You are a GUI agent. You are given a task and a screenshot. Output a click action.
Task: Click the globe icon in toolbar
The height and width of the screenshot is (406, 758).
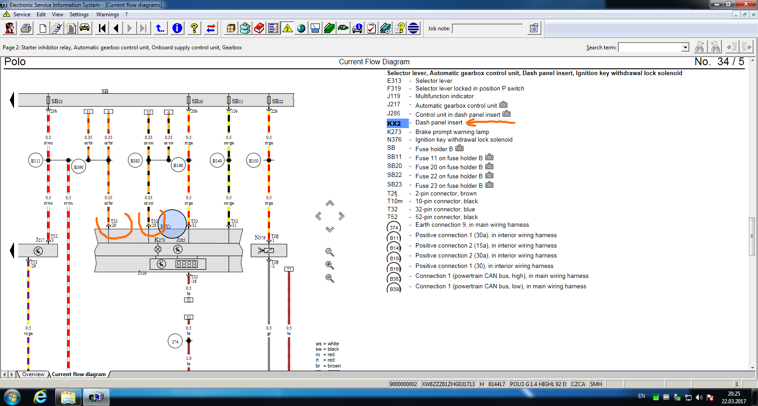(x=301, y=29)
